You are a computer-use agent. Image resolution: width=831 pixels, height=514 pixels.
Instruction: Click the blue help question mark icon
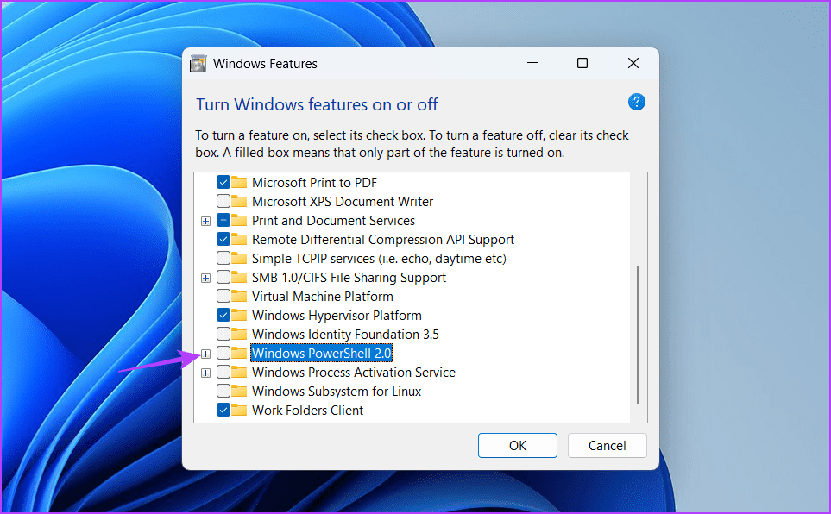click(636, 103)
